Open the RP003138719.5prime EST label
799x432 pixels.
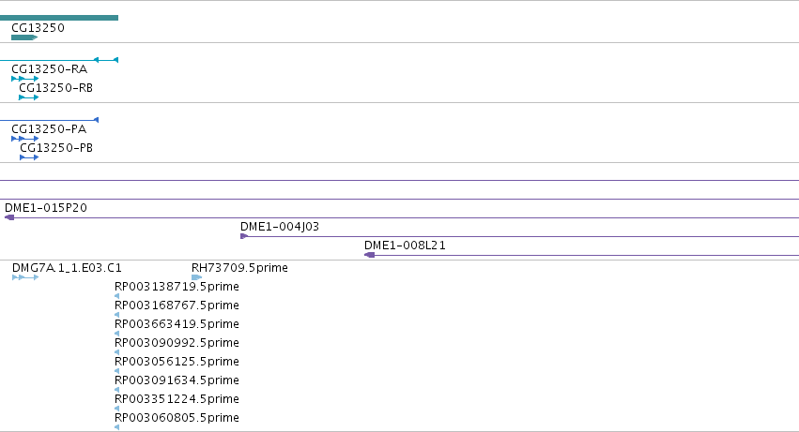click(177, 287)
